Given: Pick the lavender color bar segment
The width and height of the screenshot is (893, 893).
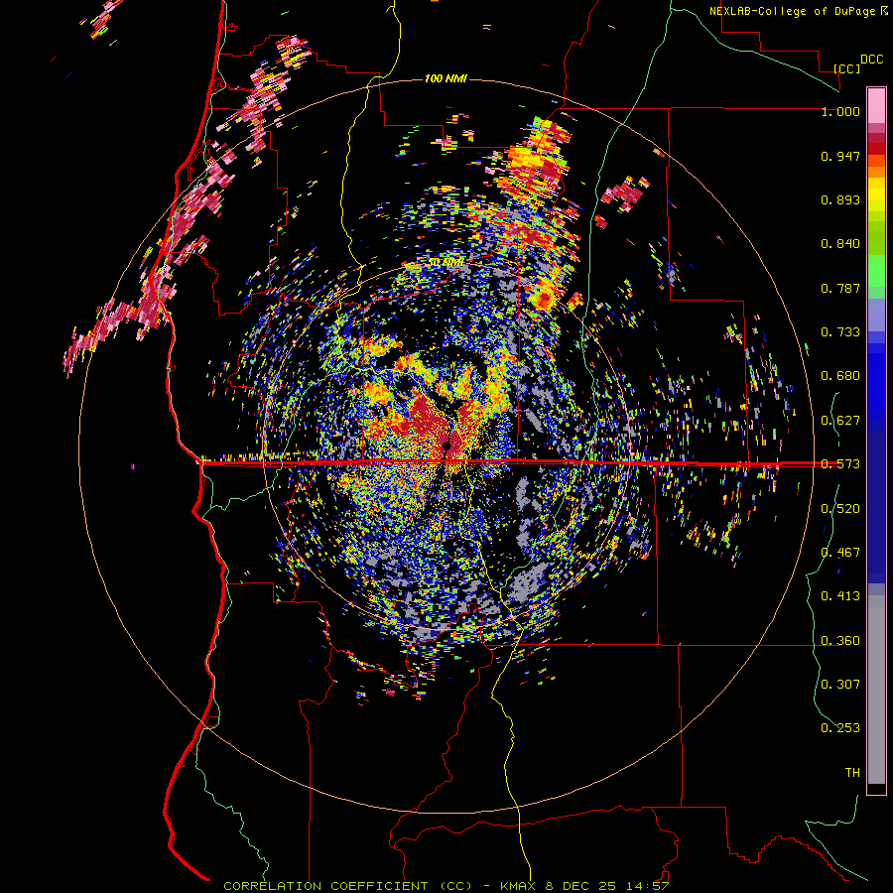Looking at the screenshot, I should tap(876, 315).
